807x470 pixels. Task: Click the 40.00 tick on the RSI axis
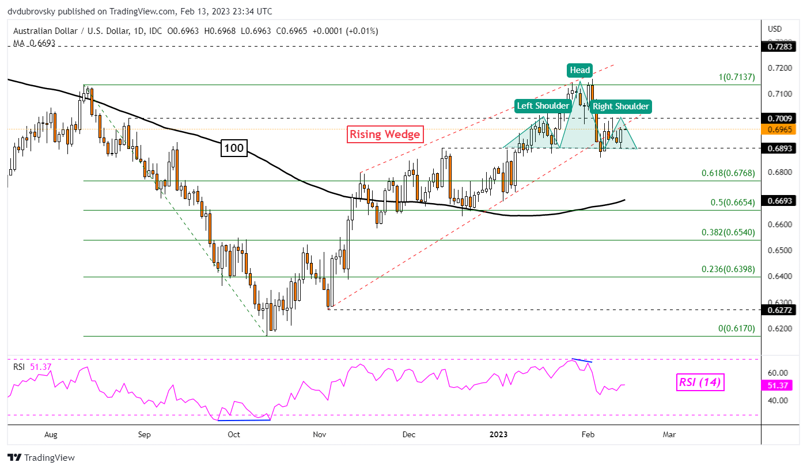pos(778,400)
